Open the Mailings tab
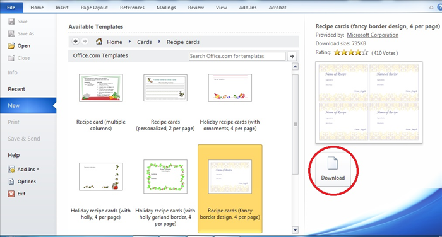This screenshot has width=442, height=237. tap(166, 8)
